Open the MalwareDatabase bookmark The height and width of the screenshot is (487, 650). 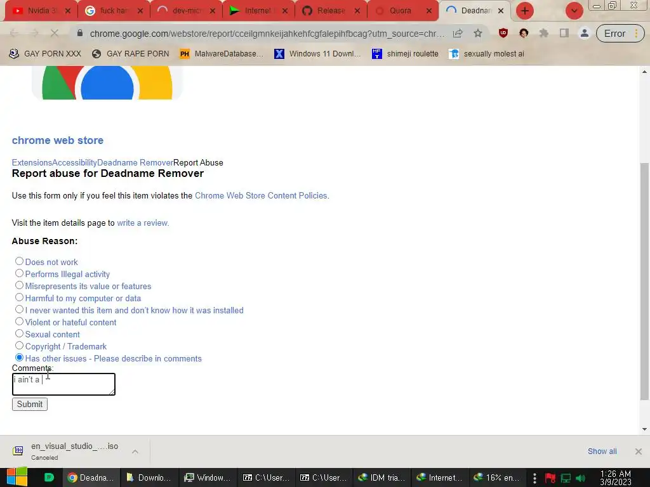tap(222, 54)
